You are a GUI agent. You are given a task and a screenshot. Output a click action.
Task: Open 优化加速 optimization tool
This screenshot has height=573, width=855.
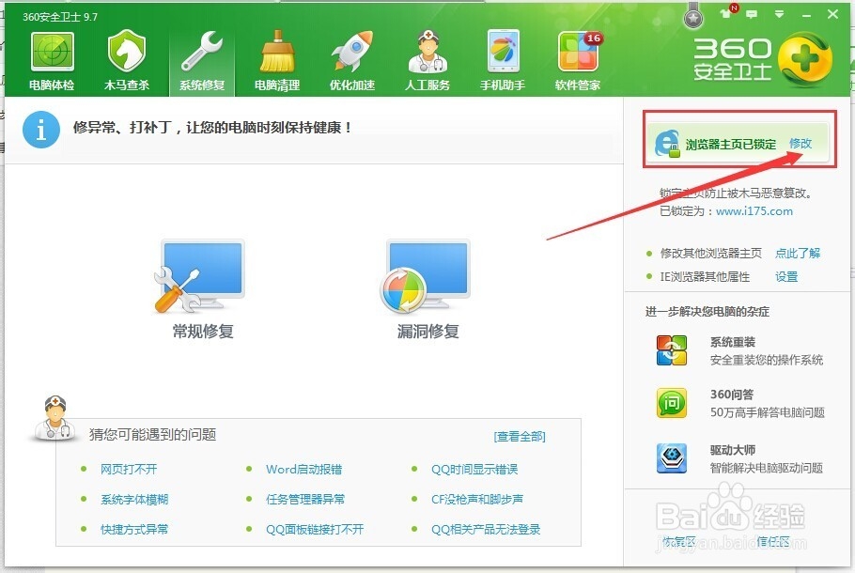pos(352,56)
